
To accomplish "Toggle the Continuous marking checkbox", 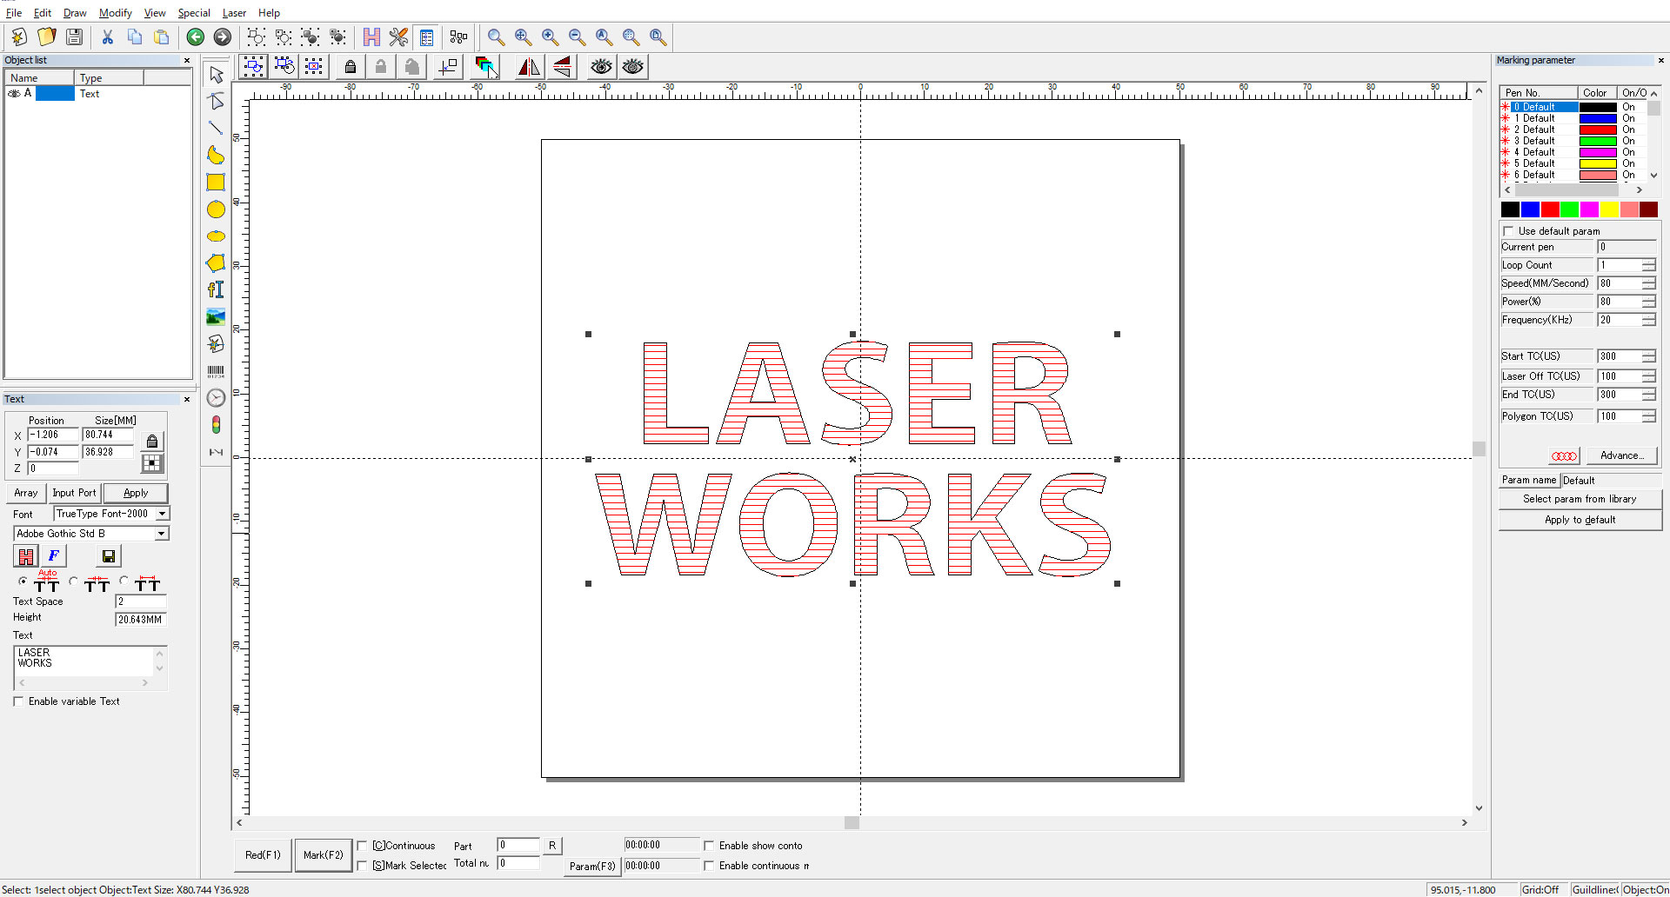I will coord(362,846).
